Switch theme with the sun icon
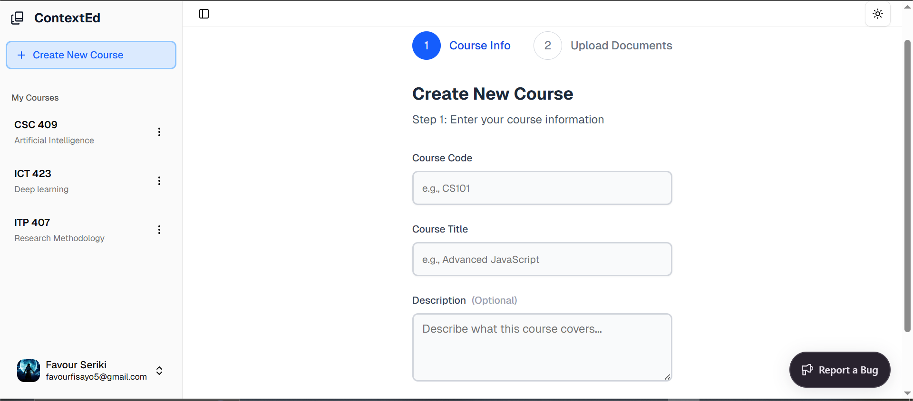Image resolution: width=913 pixels, height=401 pixels. 878,14
